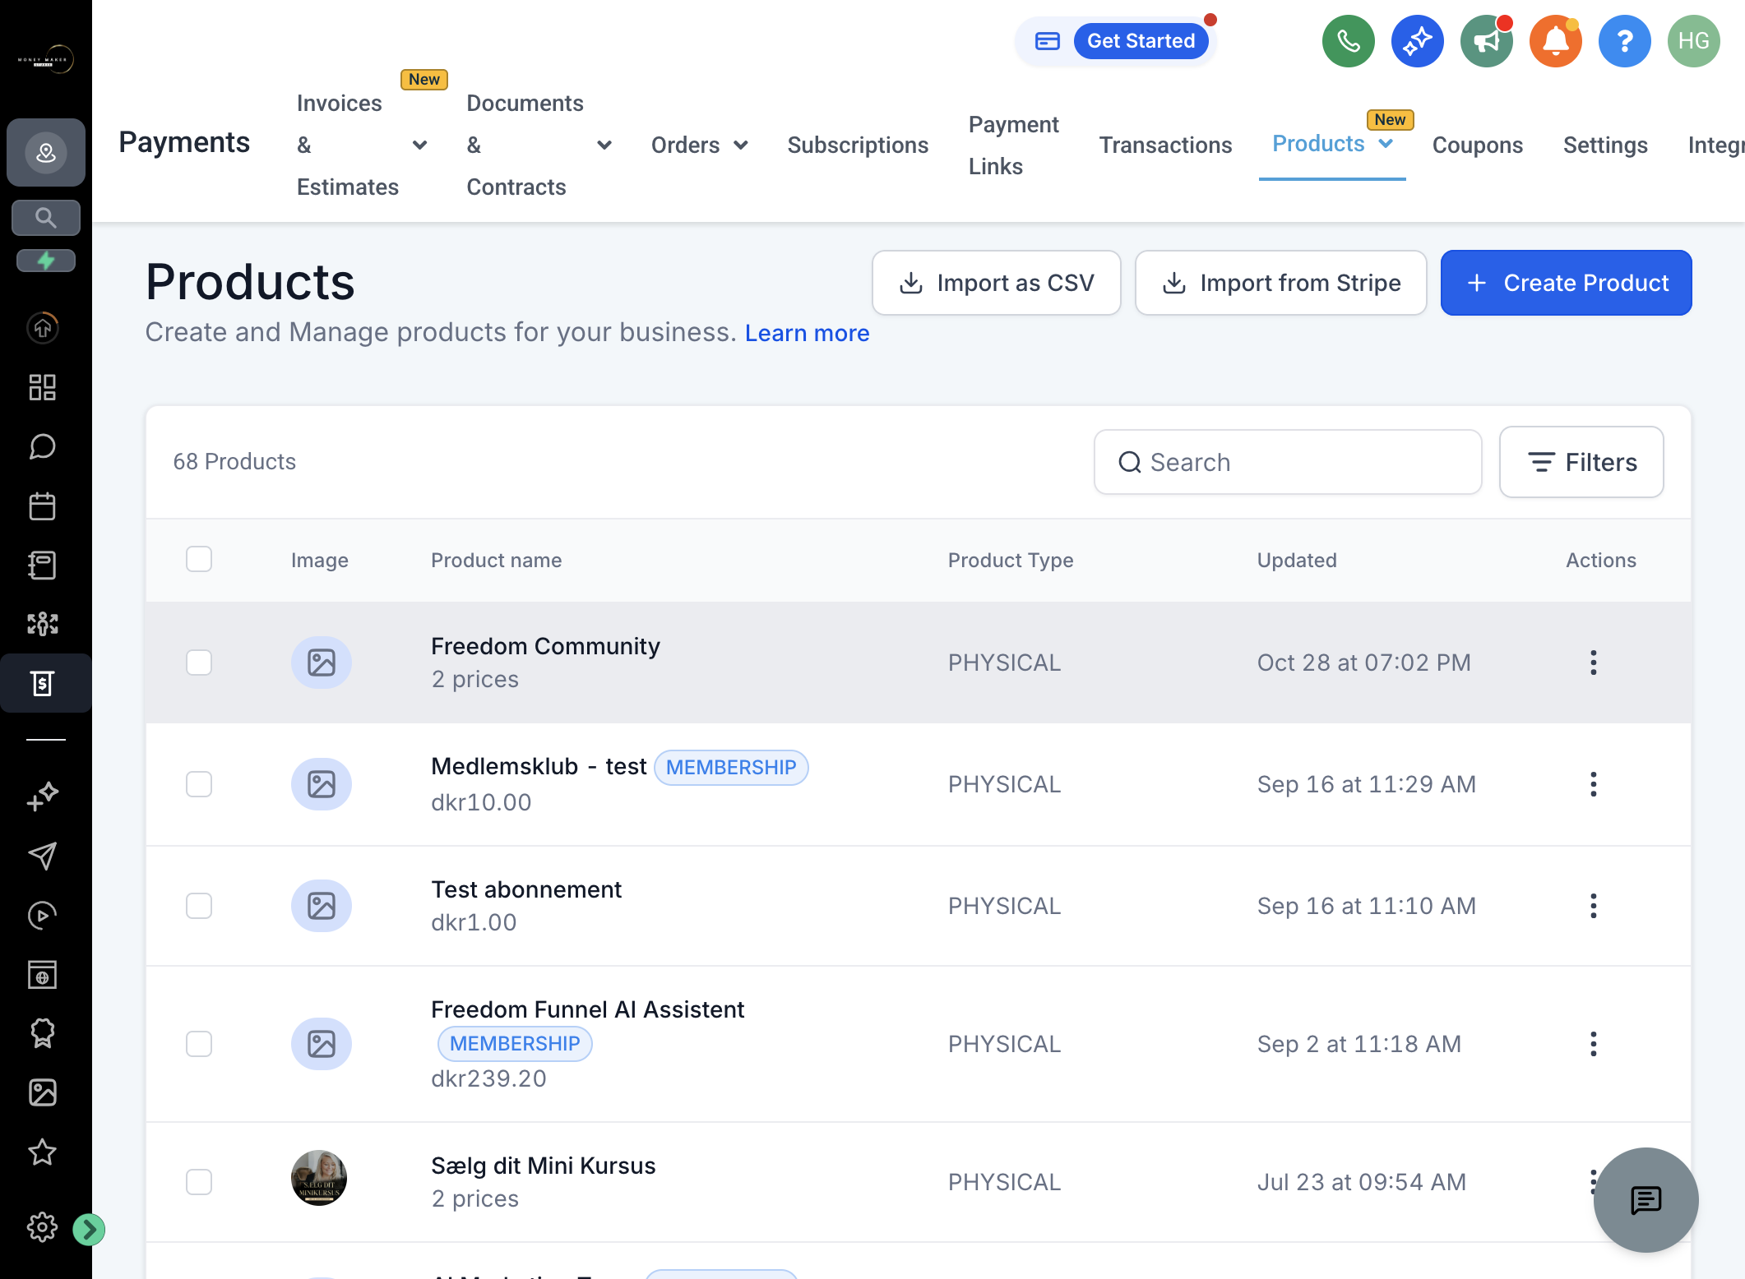
Task: Expand the Products tab dropdown
Action: [1386, 144]
